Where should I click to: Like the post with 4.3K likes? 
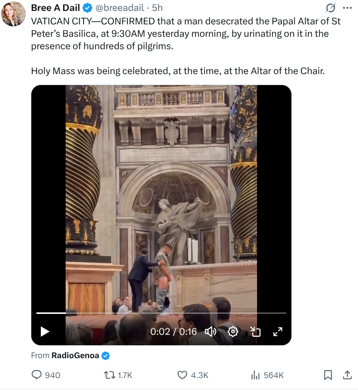193,375
